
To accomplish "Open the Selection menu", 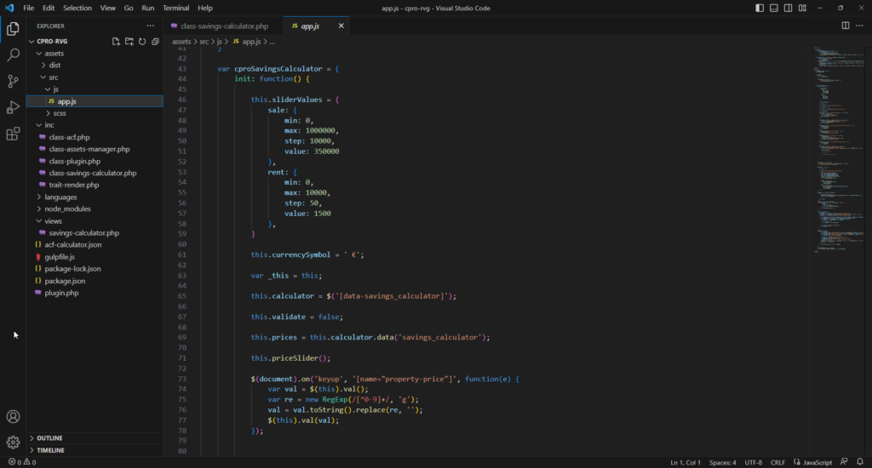I will click(77, 8).
